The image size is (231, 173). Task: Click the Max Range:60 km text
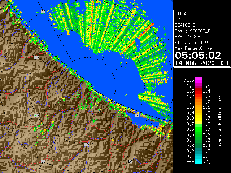point(193,48)
